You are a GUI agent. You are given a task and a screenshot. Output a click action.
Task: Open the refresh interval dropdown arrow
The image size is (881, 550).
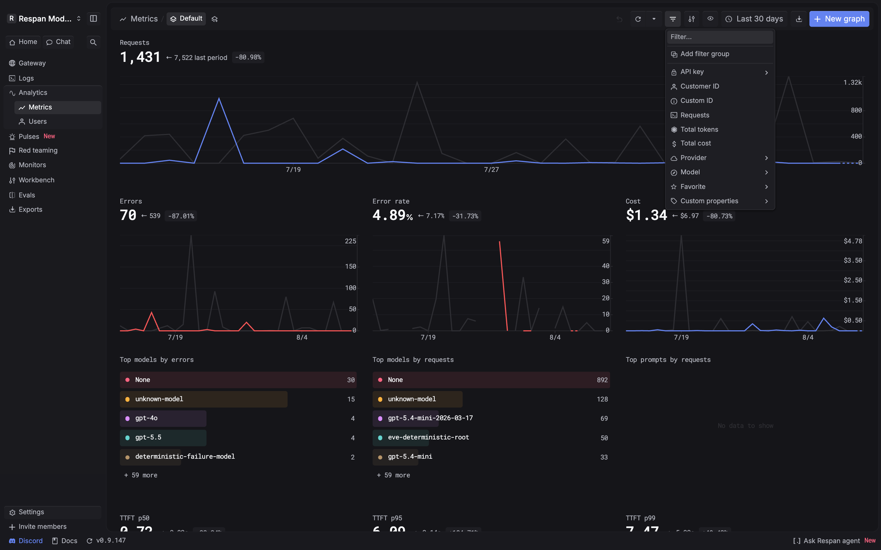coord(654,19)
